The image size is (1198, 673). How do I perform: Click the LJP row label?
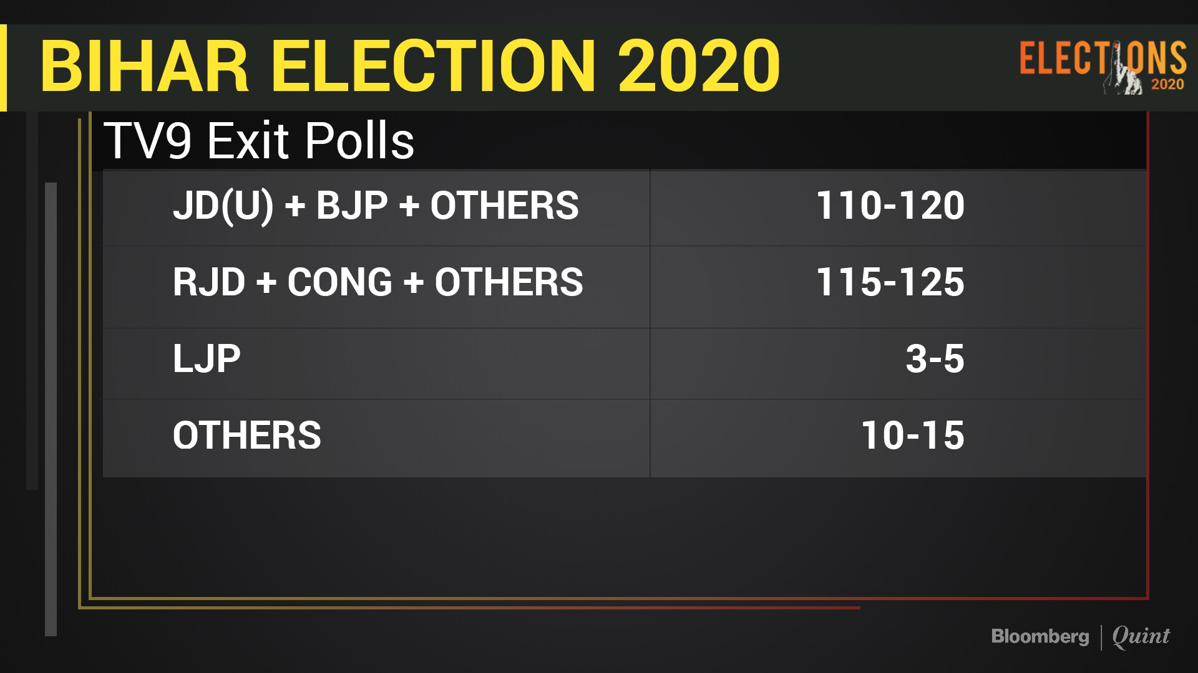tap(207, 359)
